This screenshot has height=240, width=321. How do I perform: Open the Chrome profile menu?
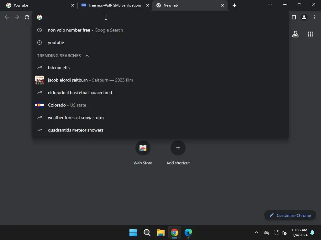[304, 17]
